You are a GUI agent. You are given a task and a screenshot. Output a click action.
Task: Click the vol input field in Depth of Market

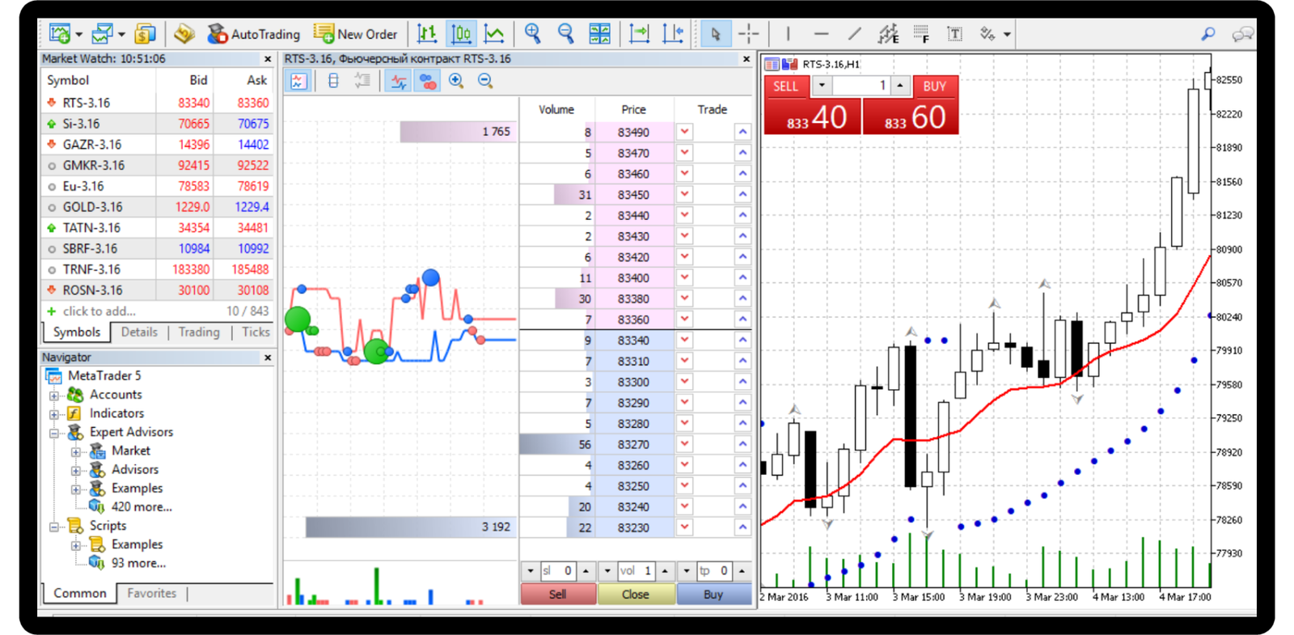[636, 571]
